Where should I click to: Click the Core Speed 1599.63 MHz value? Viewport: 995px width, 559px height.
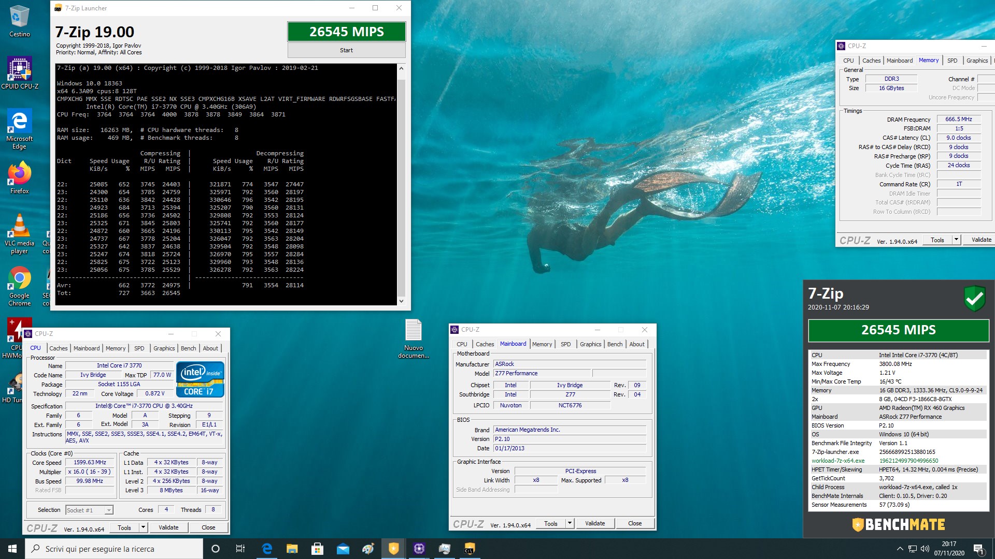[90, 463]
